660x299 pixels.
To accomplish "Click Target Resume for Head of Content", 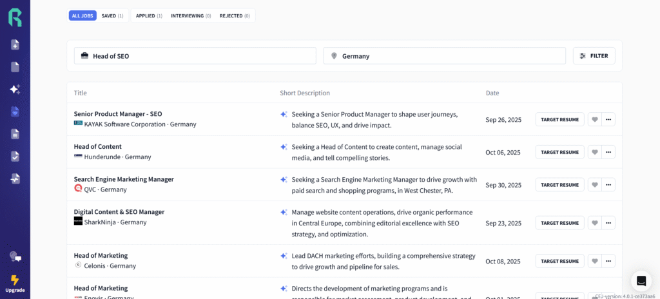I will tap(559, 152).
